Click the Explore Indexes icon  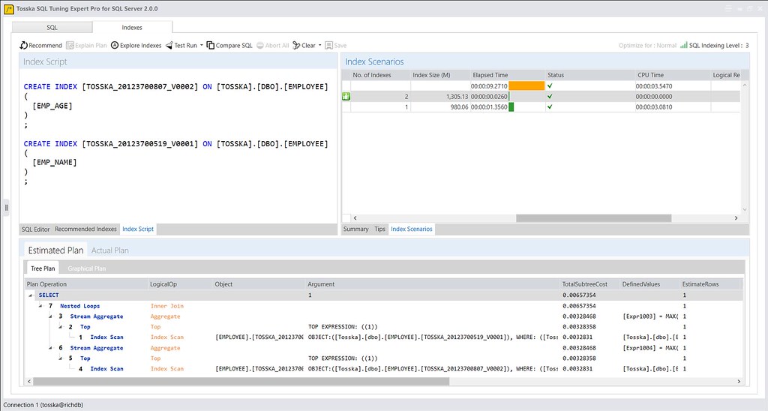[115, 46]
